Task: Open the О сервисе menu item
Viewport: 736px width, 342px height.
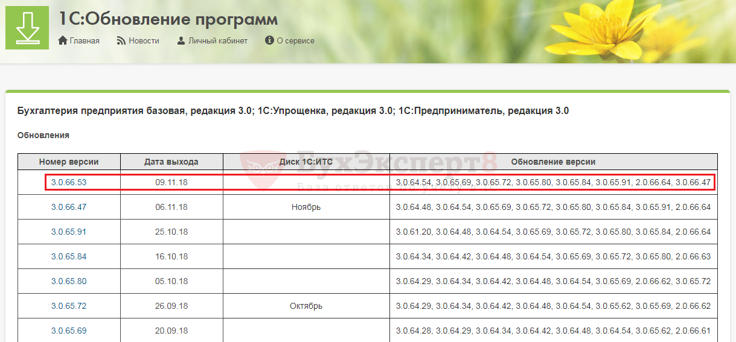Action: (296, 41)
